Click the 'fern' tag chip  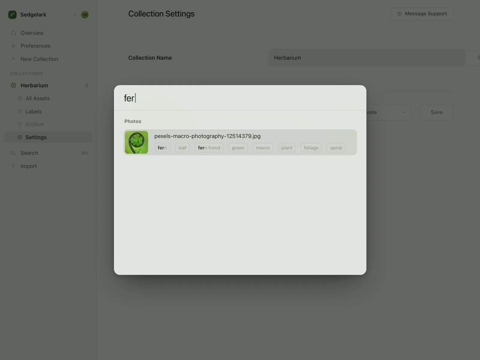click(162, 148)
